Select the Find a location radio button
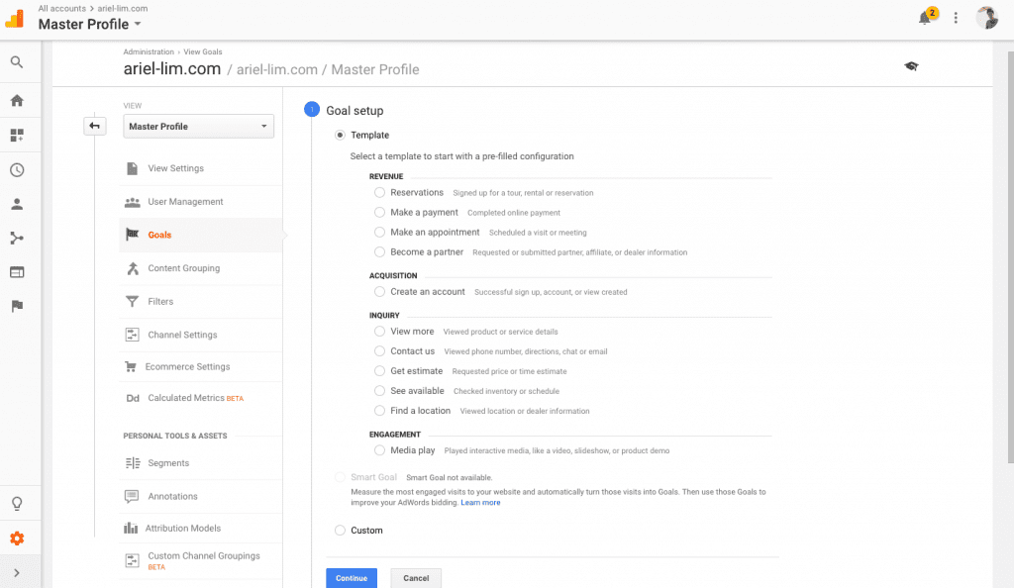 pyautogui.click(x=379, y=411)
